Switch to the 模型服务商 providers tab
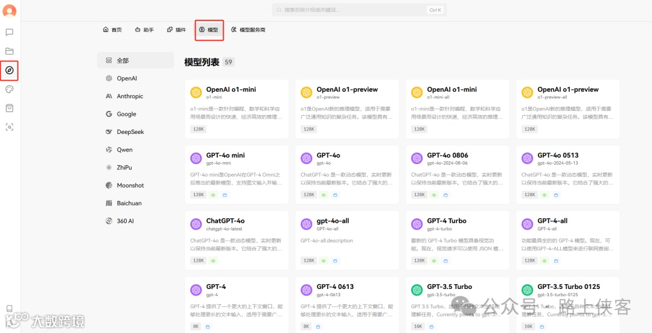Screen dimensions: 652x333 [248, 30]
